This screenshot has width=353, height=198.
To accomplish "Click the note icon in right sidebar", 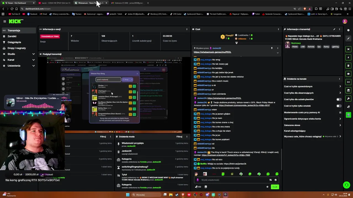I will point(348,66).
